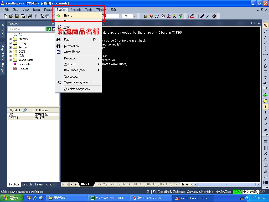Expand the GICS folder

coord(10,52)
